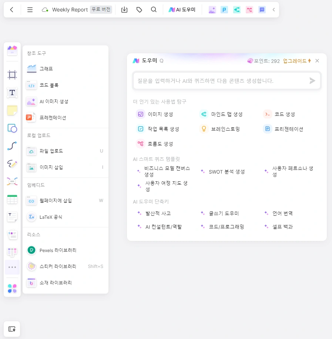Choose 발산적 사고 shortcut
The width and height of the screenshot is (332, 339).
[154, 214]
